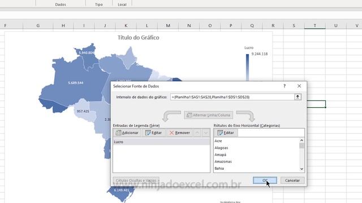The image size is (362, 203).
Task: Select column U header
Action: (336, 25)
